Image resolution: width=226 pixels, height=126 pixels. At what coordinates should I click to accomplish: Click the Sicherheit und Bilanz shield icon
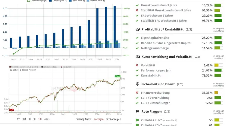point(137,84)
